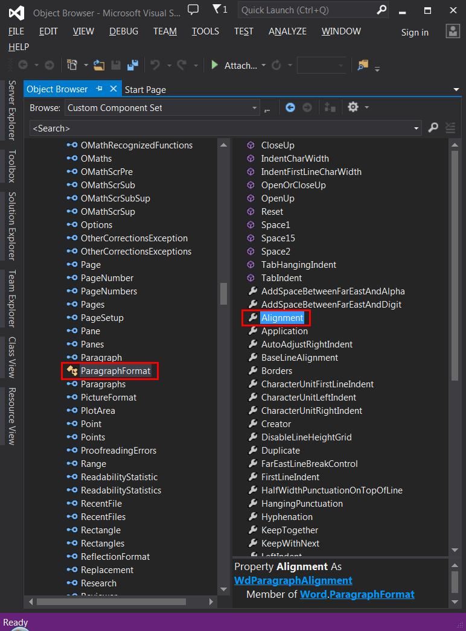Follow the ParagraphFormat link in description

(x=372, y=594)
